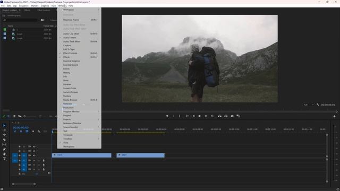Step back one frame

193,116
